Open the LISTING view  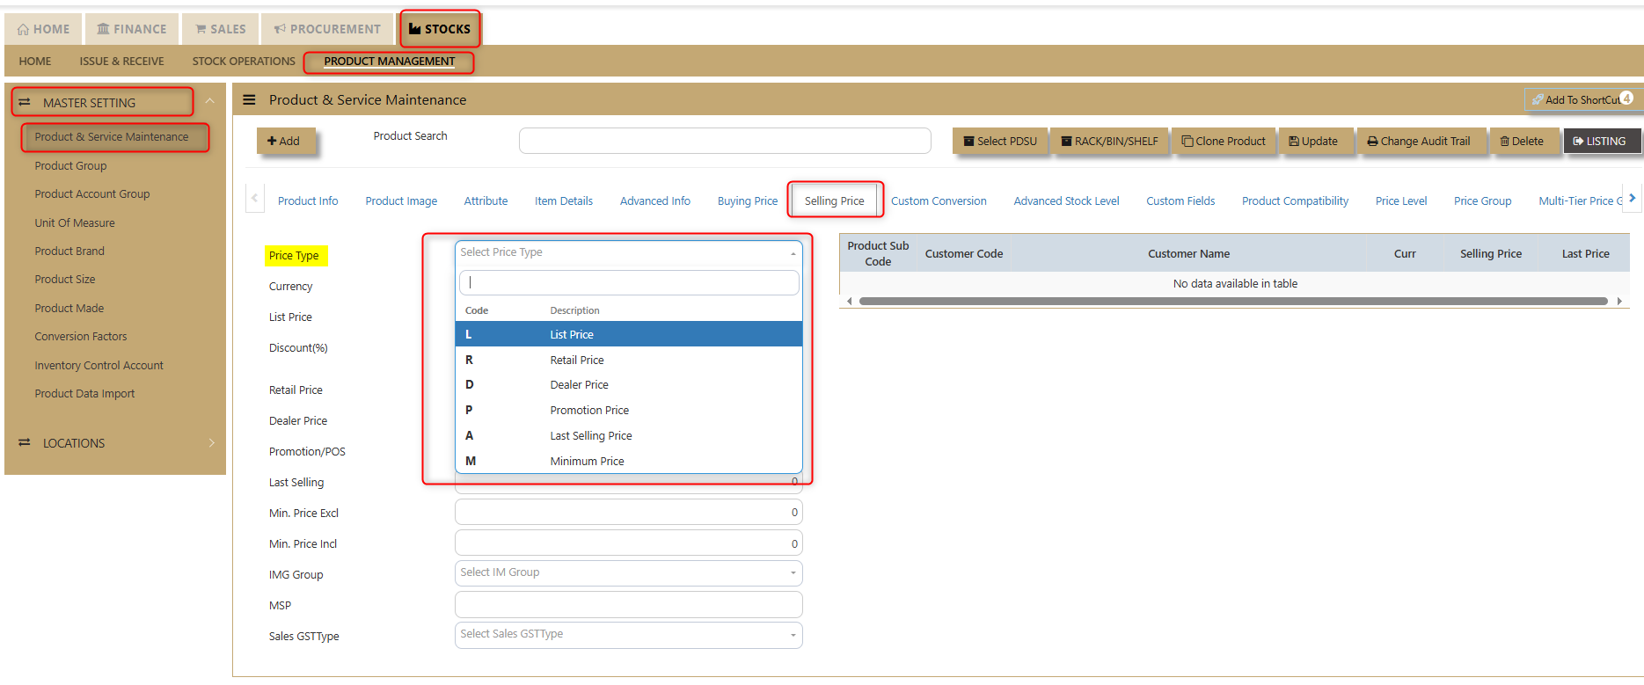click(x=1602, y=141)
